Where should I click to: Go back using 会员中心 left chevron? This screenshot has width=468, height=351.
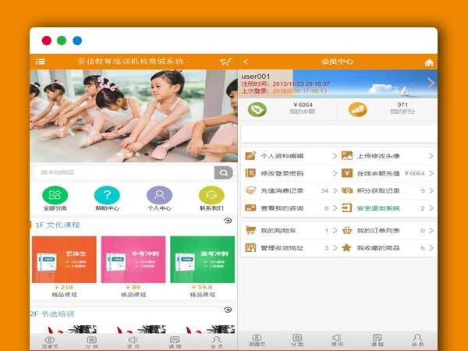pos(246,62)
